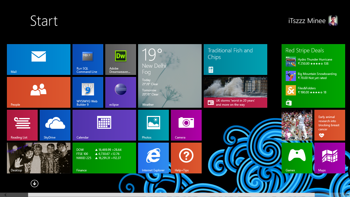Click the Start heading text
Image resolution: width=350 pixels, height=197 pixels.
pos(44,21)
